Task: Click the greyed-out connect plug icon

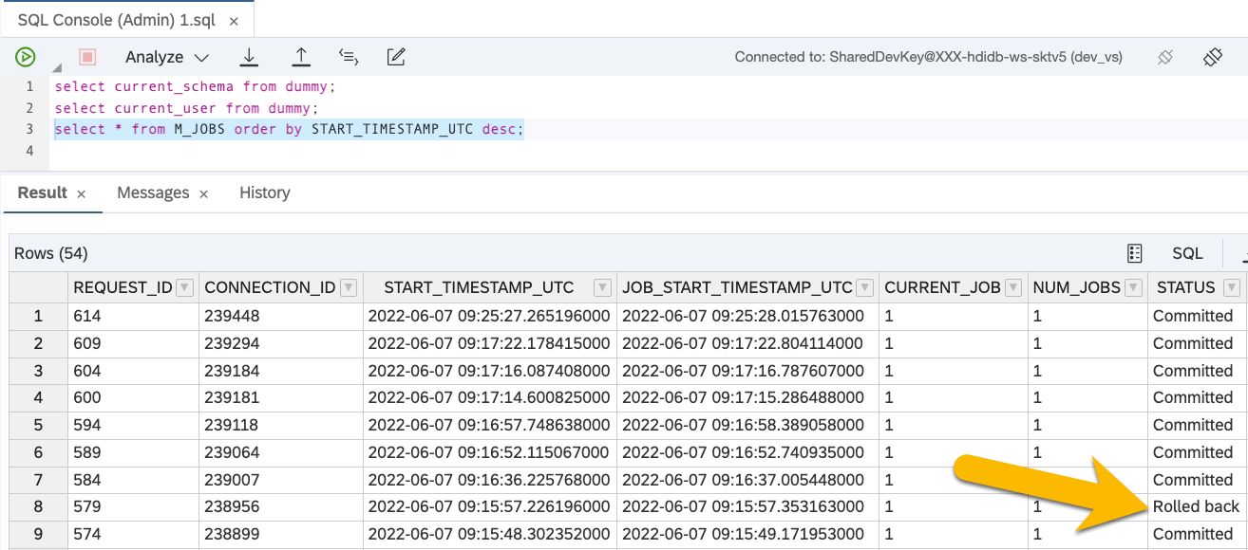Action: point(1165,57)
